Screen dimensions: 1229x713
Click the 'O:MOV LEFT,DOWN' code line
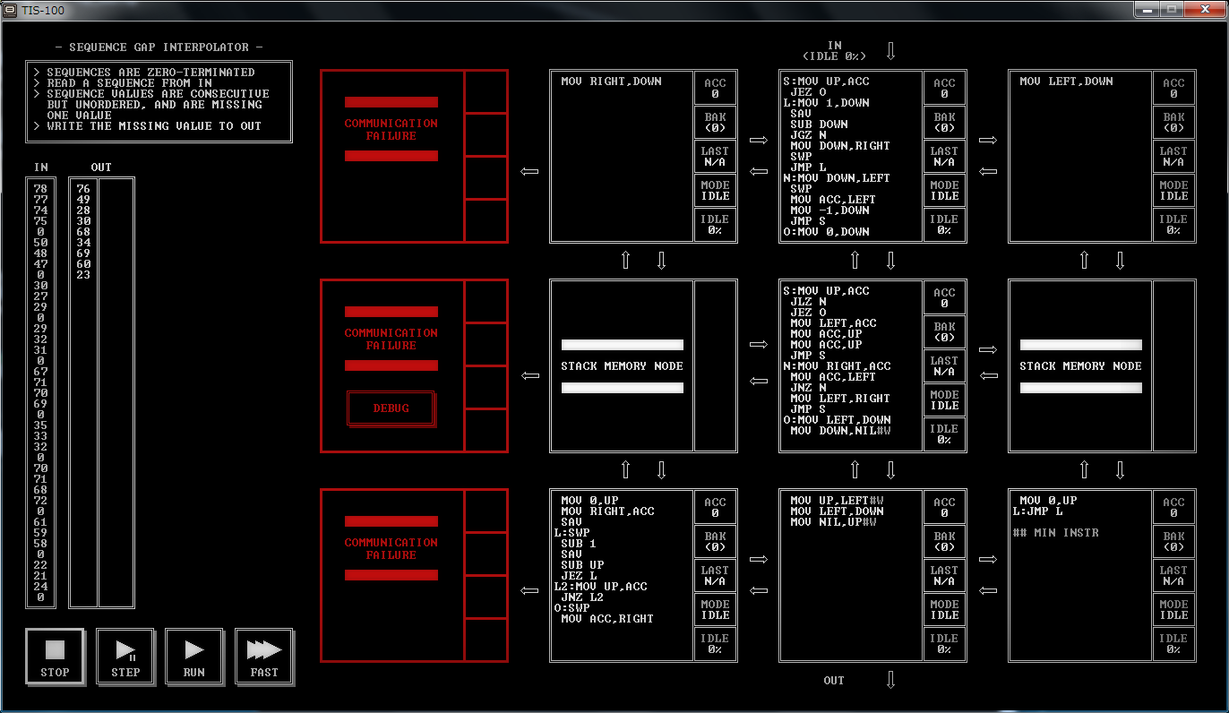837,420
